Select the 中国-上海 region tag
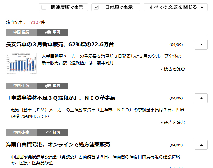This screenshot has height=168, width=213. tap(21, 85)
